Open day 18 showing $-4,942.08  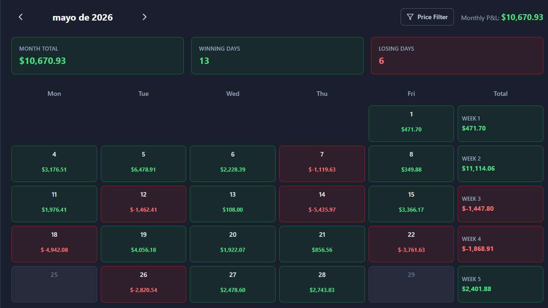point(54,244)
